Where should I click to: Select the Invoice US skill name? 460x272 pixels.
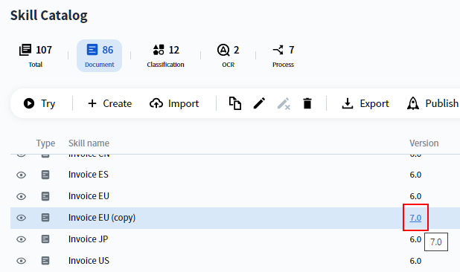pos(89,261)
